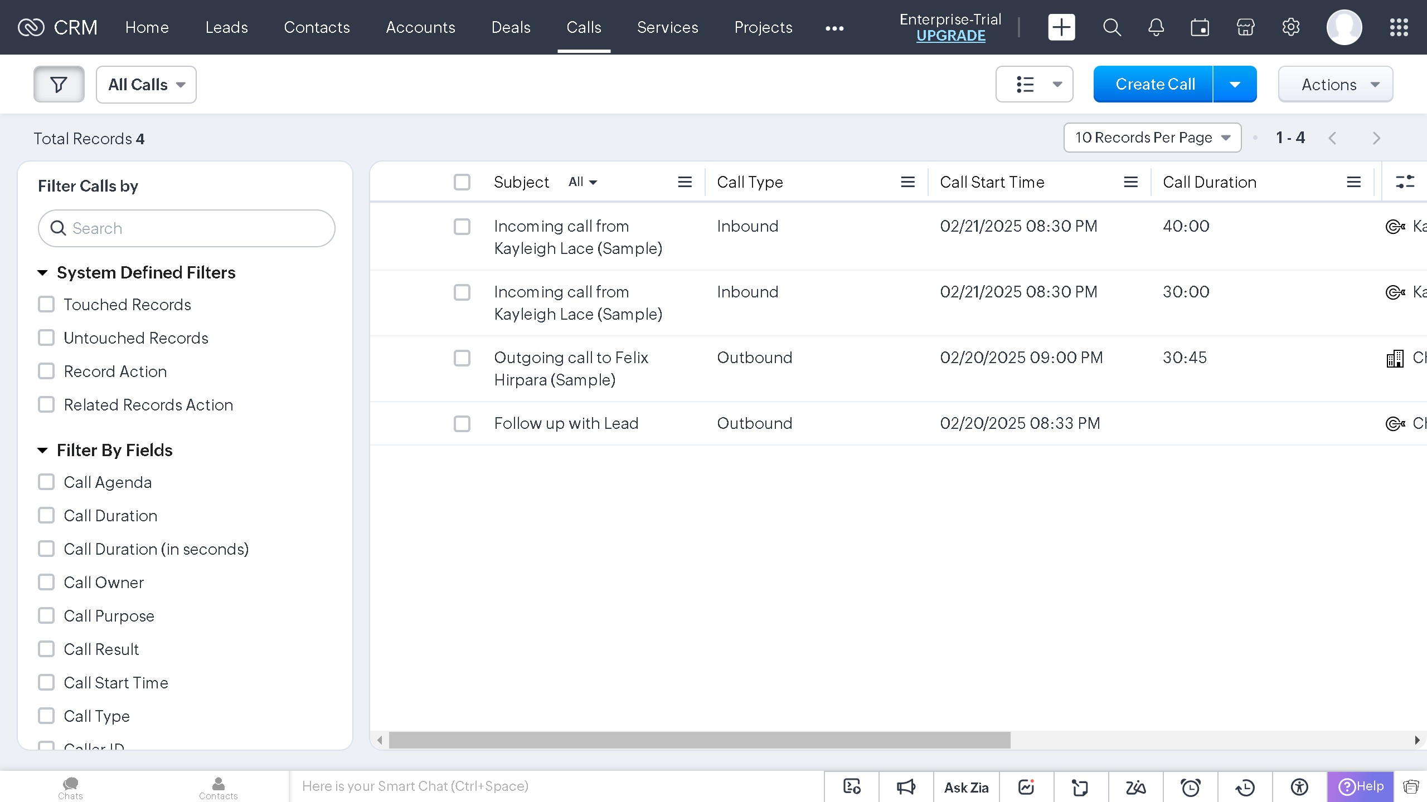Open the column settings icon in table header
The width and height of the screenshot is (1427, 802).
(1405, 182)
